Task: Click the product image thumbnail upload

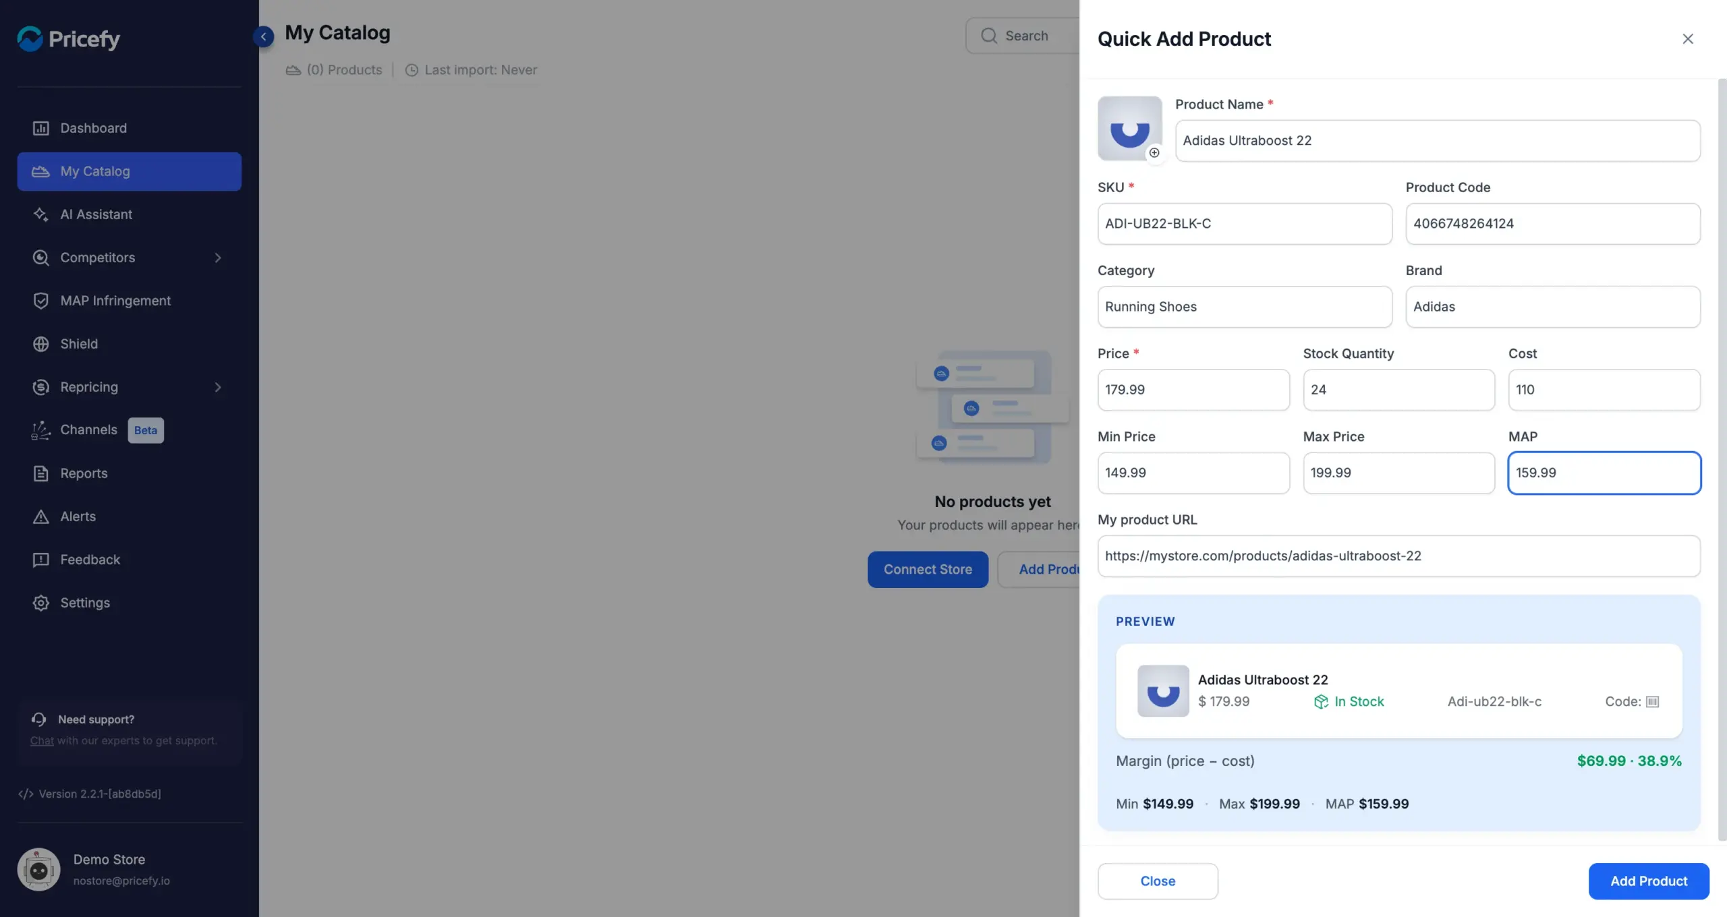Action: [1130, 128]
